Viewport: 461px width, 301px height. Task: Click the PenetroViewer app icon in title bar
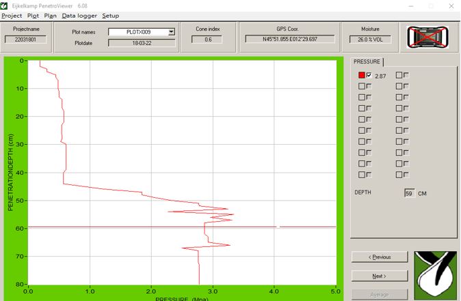click(x=5, y=5)
